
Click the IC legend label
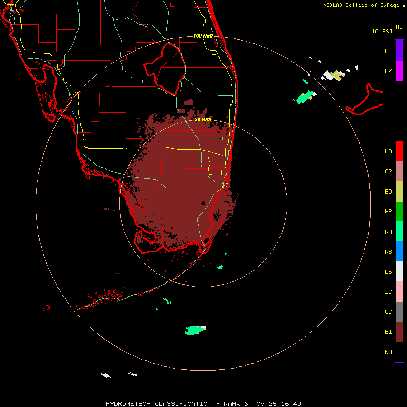tap(388, 292)
